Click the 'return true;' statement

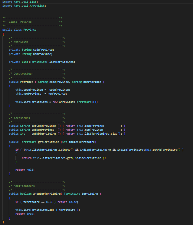click(25, 213)
